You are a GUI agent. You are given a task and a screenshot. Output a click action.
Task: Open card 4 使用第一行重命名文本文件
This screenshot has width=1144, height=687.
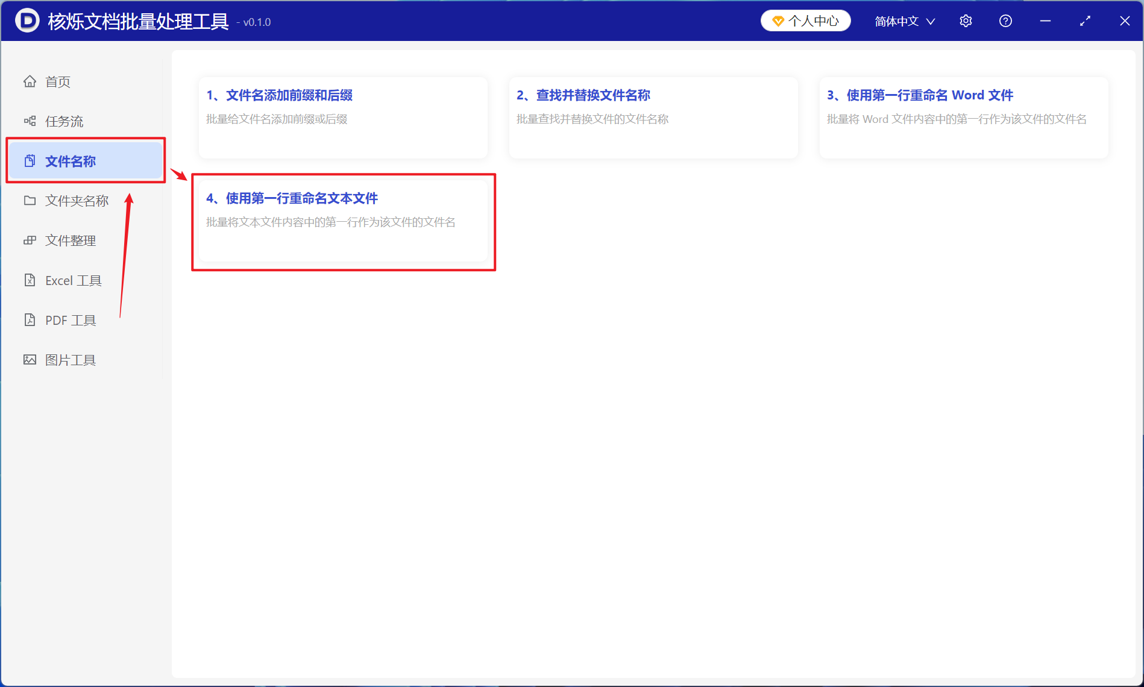[343, 221]
